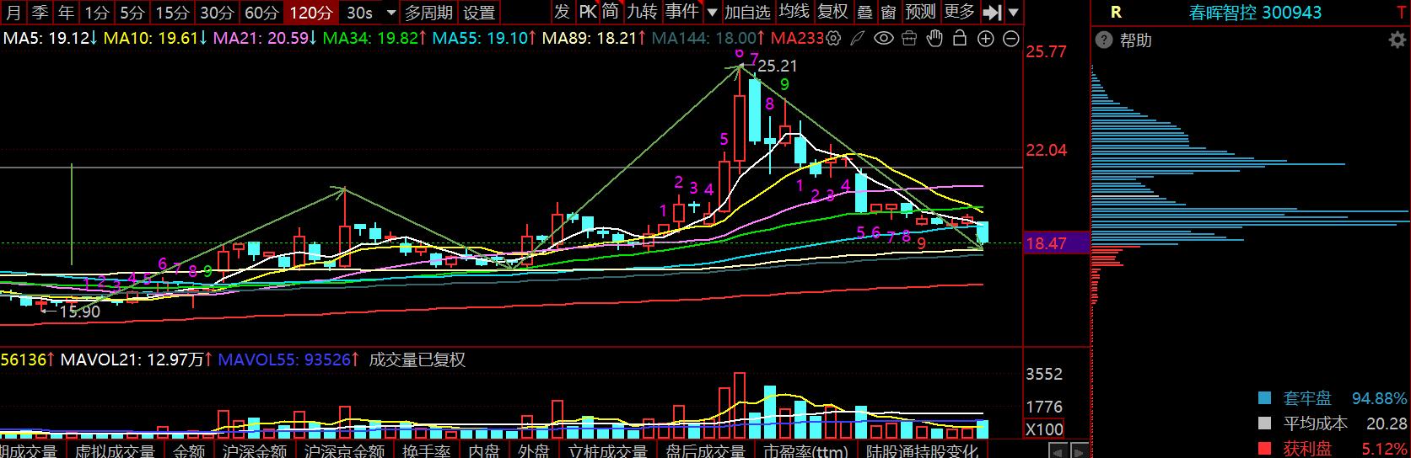The width and height of the screenshot is (1411, 458).
Task: Click 加自选 add to watchlist
Action: pyautogui.click(x=747, y=12)
